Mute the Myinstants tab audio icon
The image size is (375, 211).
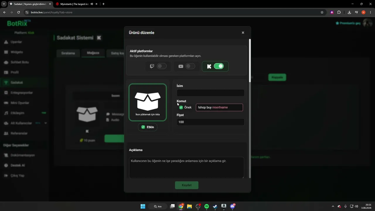coord(92,4)
